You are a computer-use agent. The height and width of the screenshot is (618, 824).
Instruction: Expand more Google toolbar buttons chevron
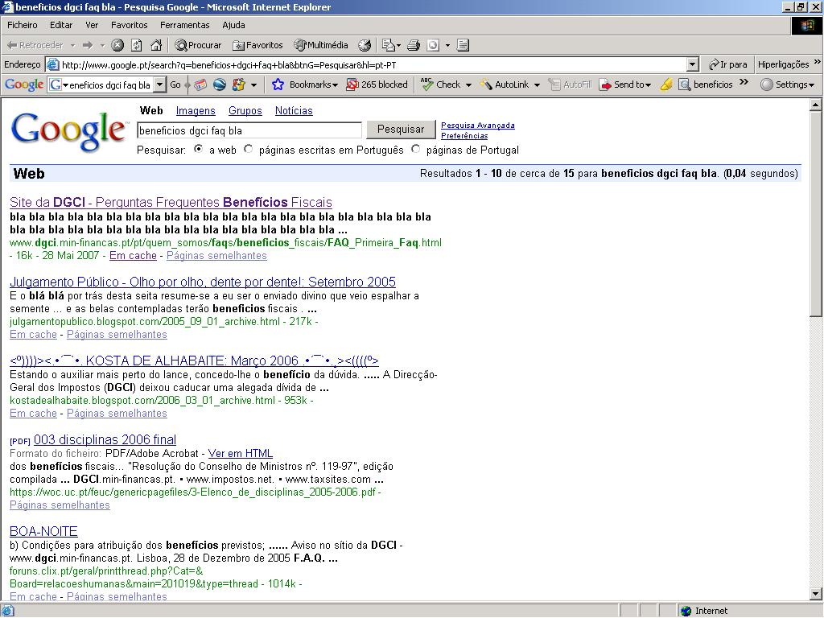tap(744, 82)
